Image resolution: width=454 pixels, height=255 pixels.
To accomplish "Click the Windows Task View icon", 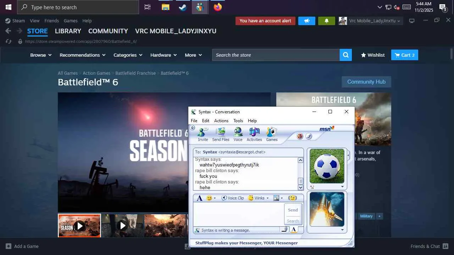I will point(148,7).
